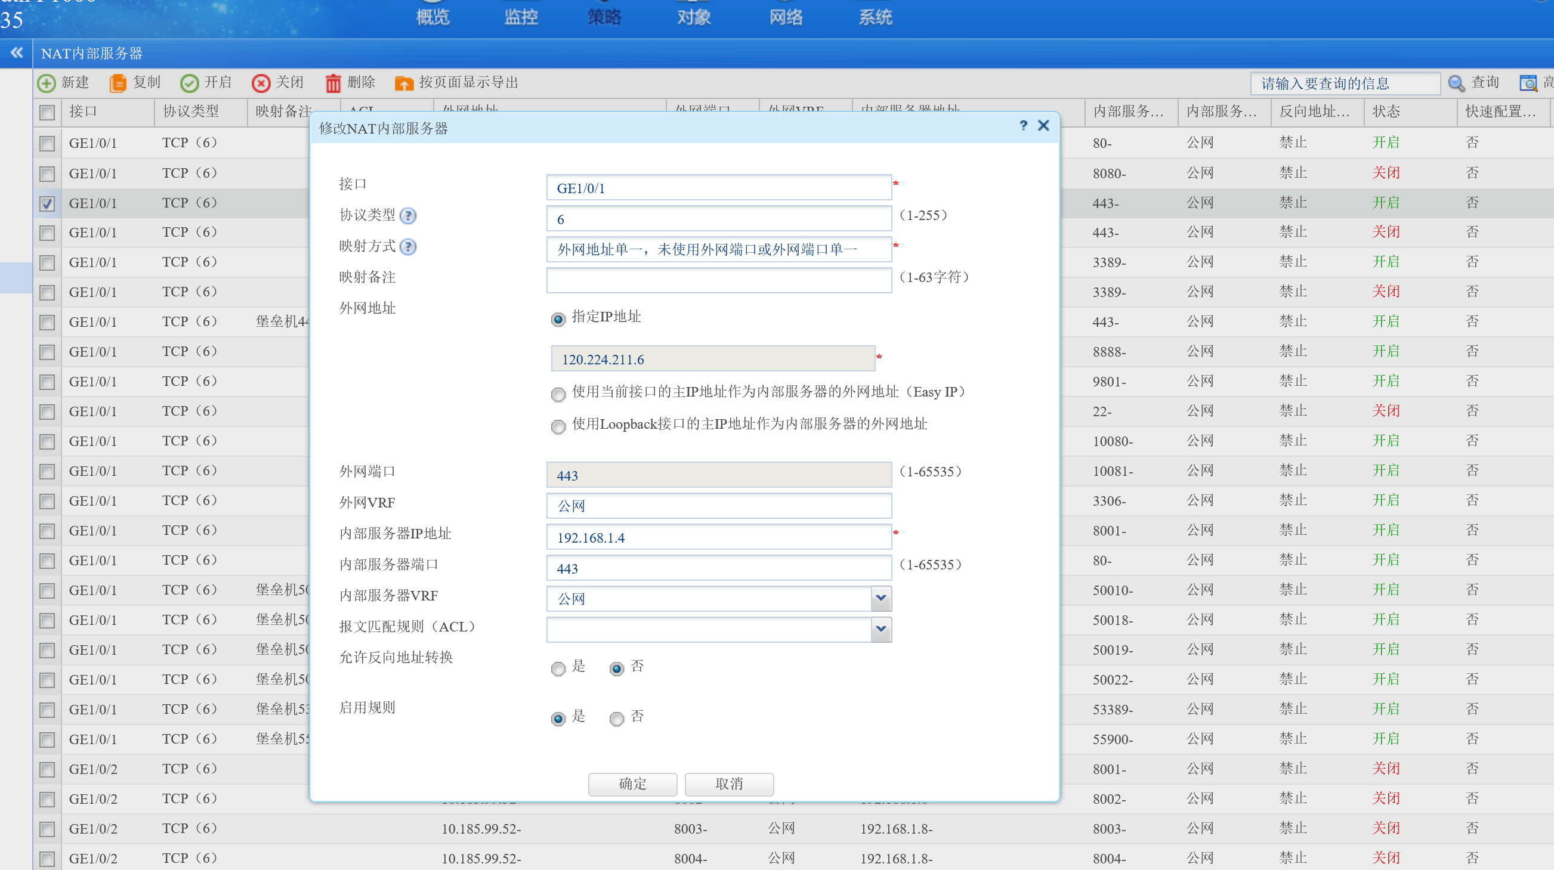Click into the 映射备注 text field
The image size is (1554, 870).
coord(718,280)
